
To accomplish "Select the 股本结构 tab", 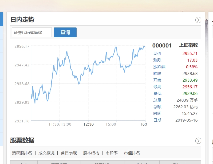I will (91, 153).
